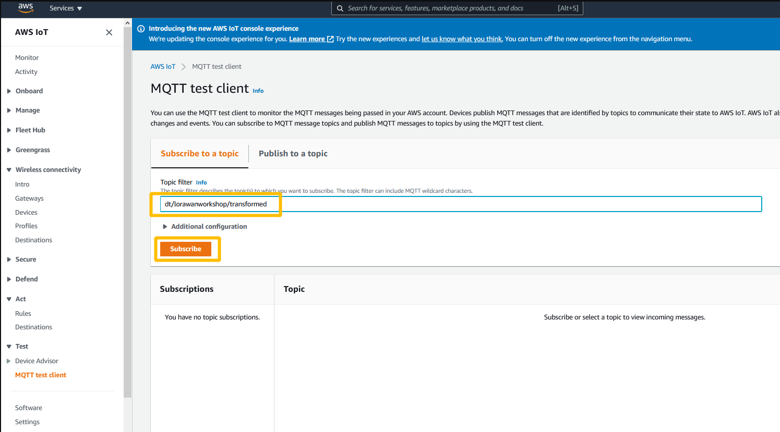Click the AWS services search box
This screenshot has height=432, width=780.
[457, 8]
